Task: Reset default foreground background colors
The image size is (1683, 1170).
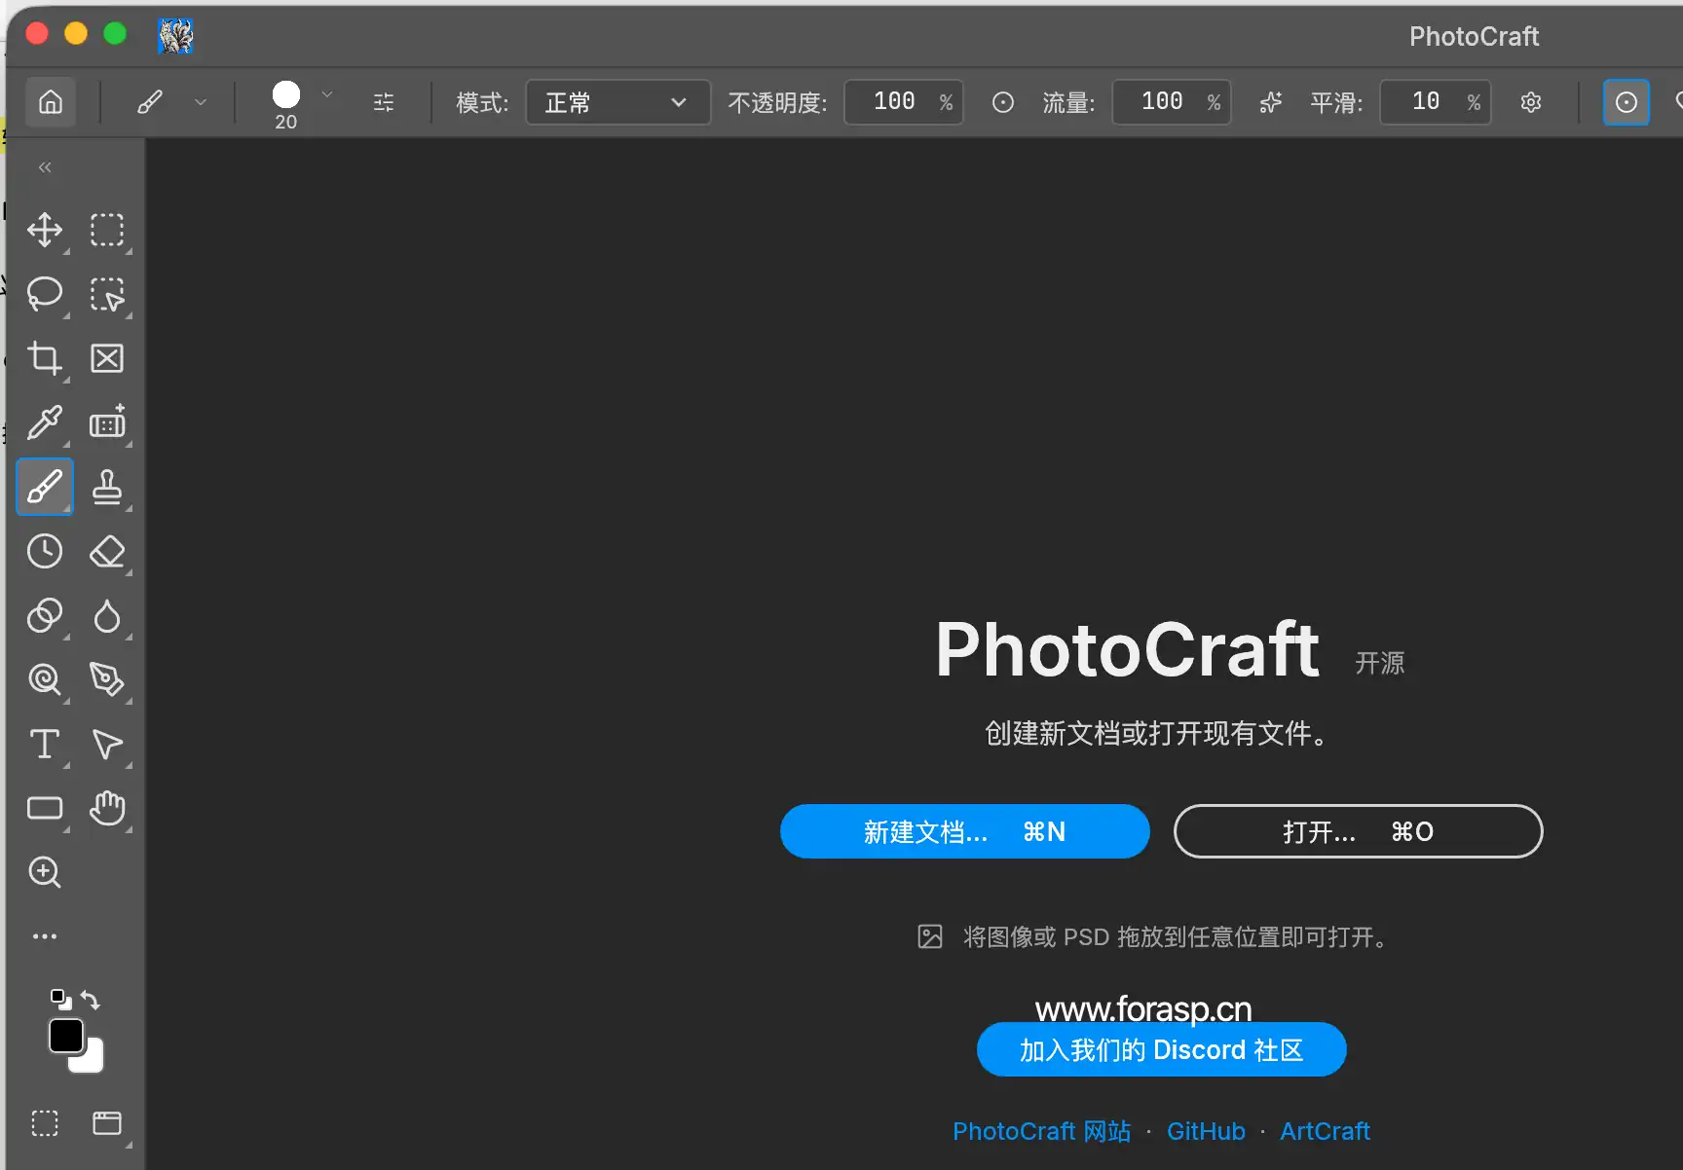Action: (x=60, y=1000)
